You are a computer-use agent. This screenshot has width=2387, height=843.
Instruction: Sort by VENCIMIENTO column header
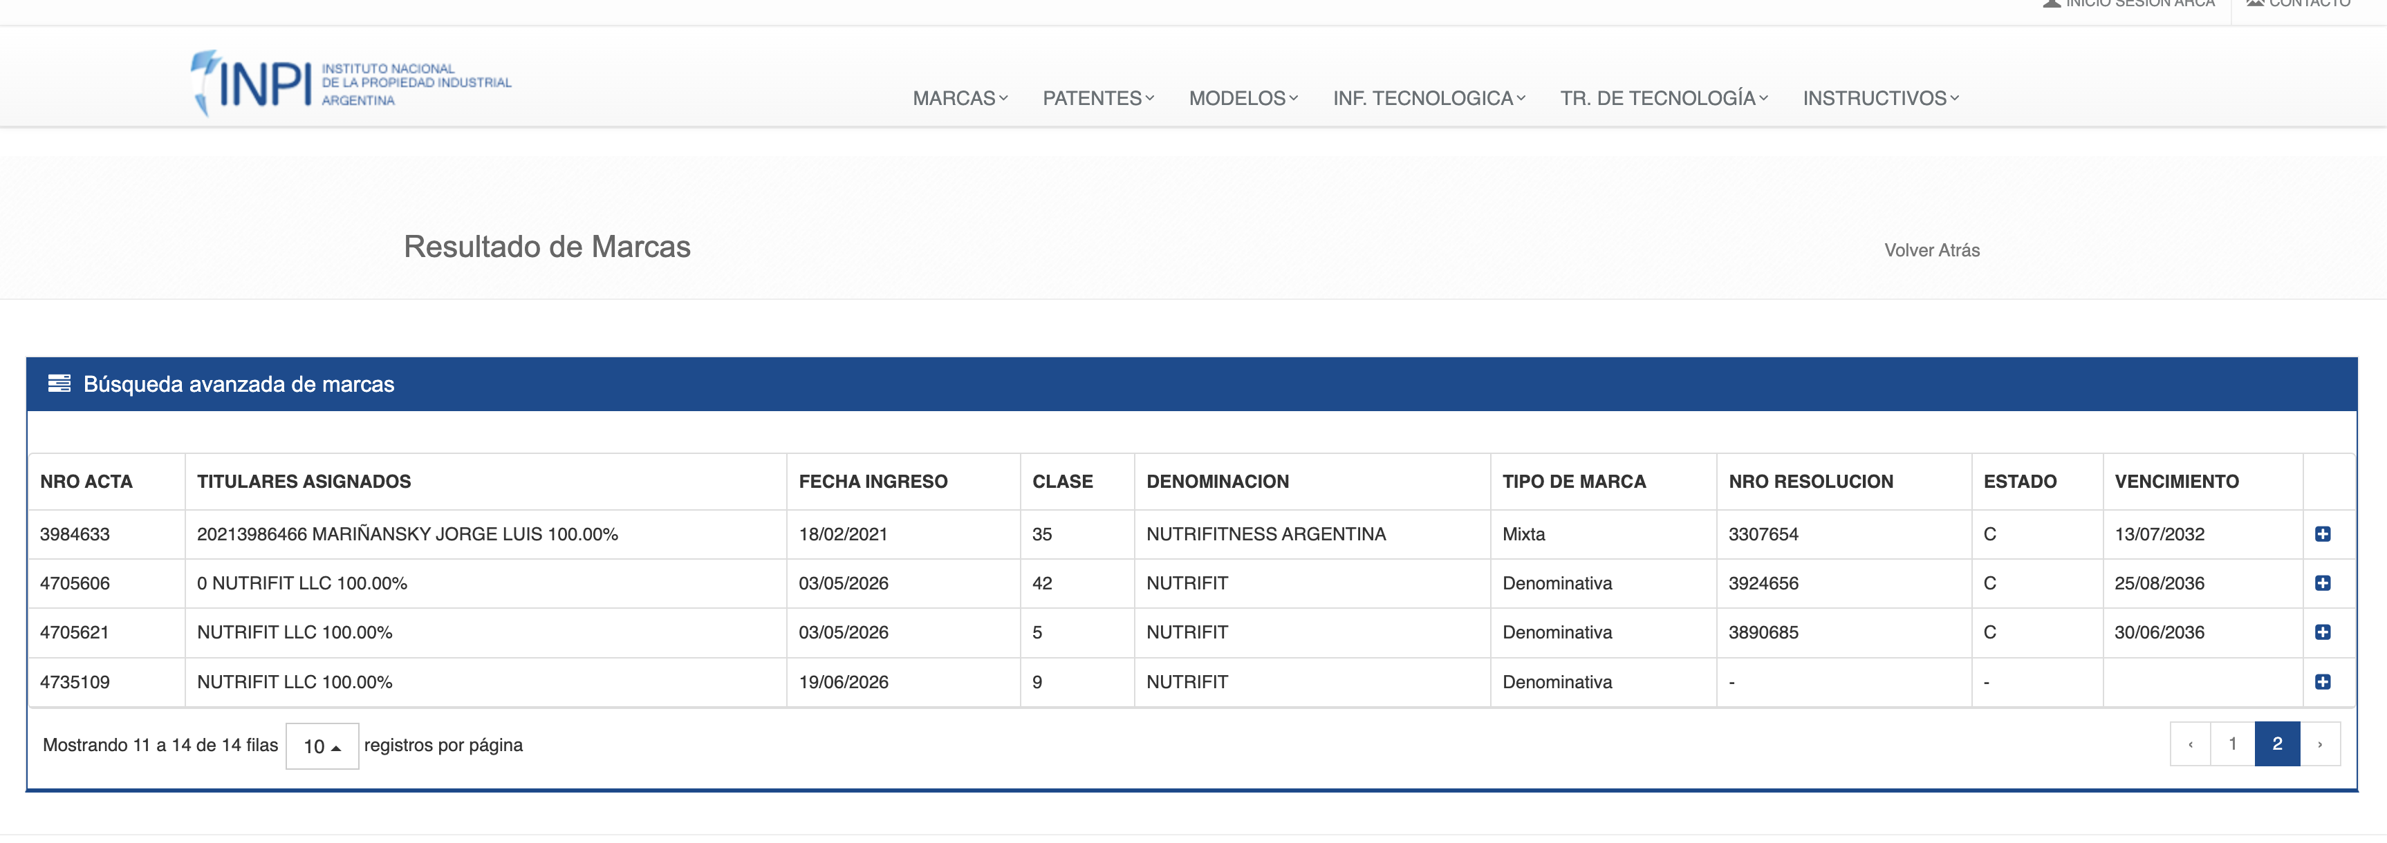pos(2177,482)
